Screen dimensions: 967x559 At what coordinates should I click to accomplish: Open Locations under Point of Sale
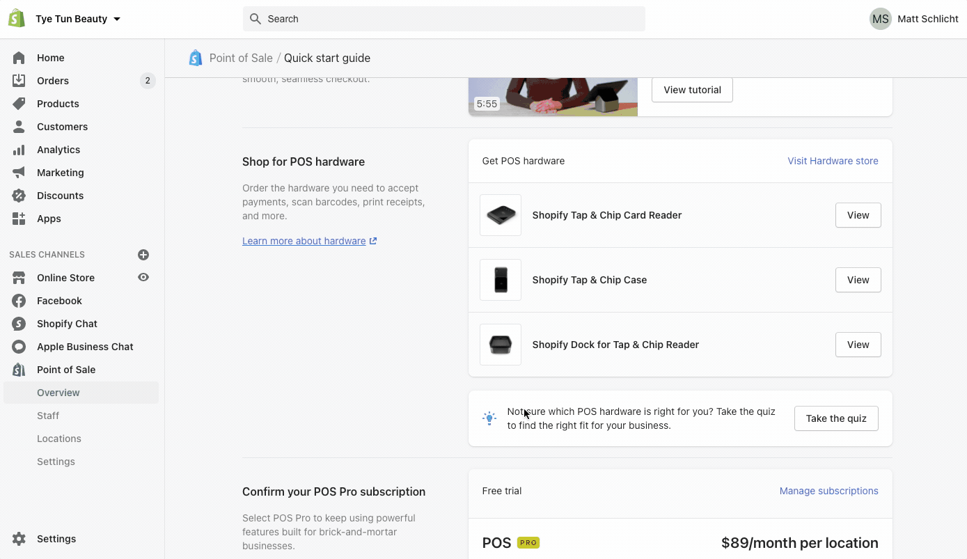pyautogui.click(x=58, y=439)
